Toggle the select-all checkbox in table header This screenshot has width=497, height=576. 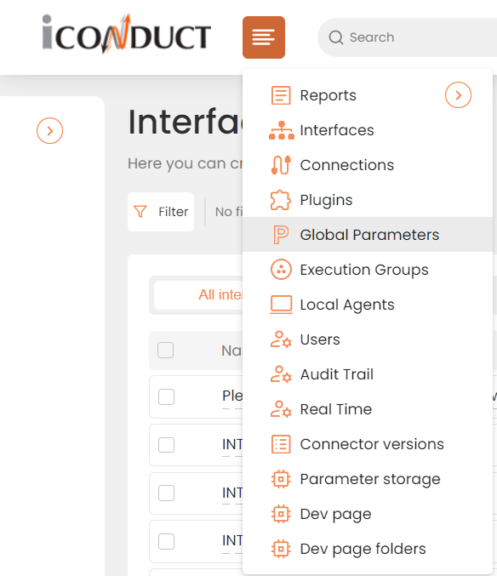165,350
